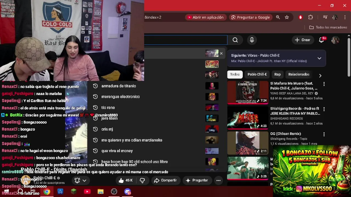This screenshot has height=197, width=351.
Task: Focus the YouTube search input field
Action: (186, 40)
